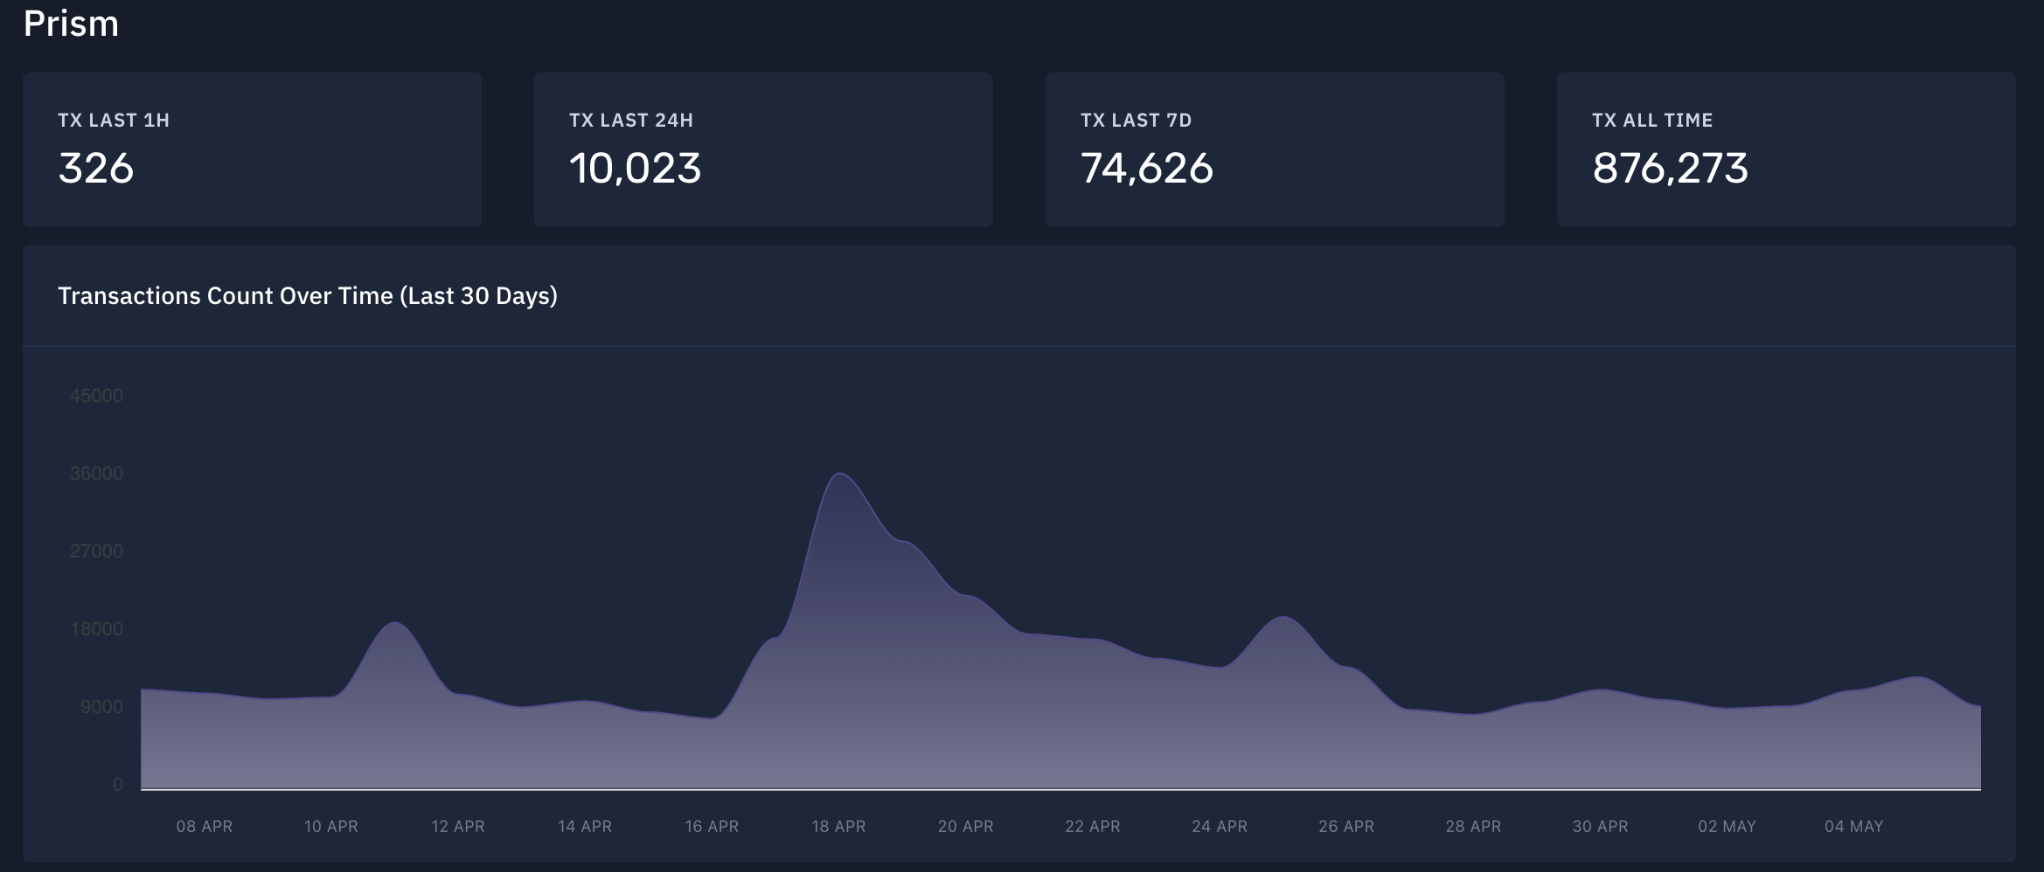Click the 326 transactions value
This screenshot has width=2044, height=872.
(x=96, y=168)
